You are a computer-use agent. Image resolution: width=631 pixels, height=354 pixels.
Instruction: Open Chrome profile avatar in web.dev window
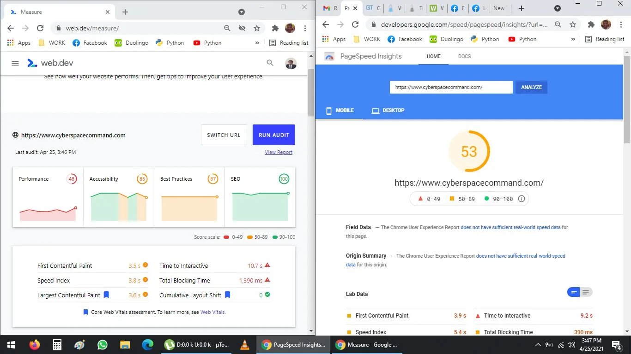point(290,28)
